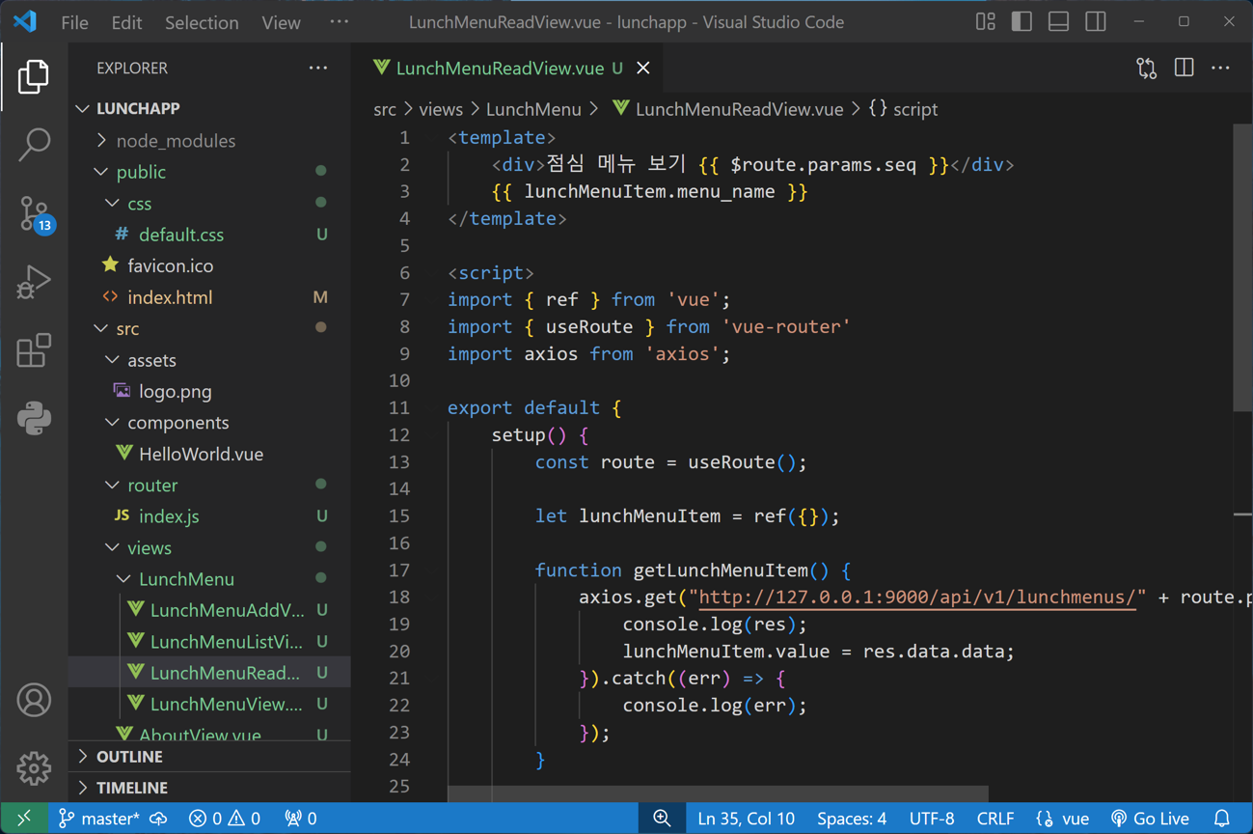Open the View menu
This screenshot has height=834, width=1253.
click(281, 21)
